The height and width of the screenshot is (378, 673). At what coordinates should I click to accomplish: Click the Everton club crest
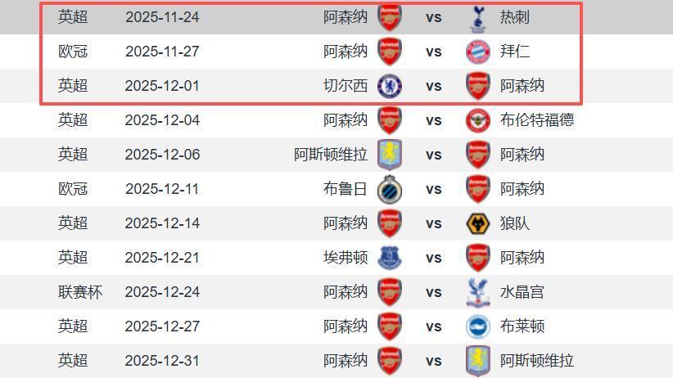[x=390, y=258]
